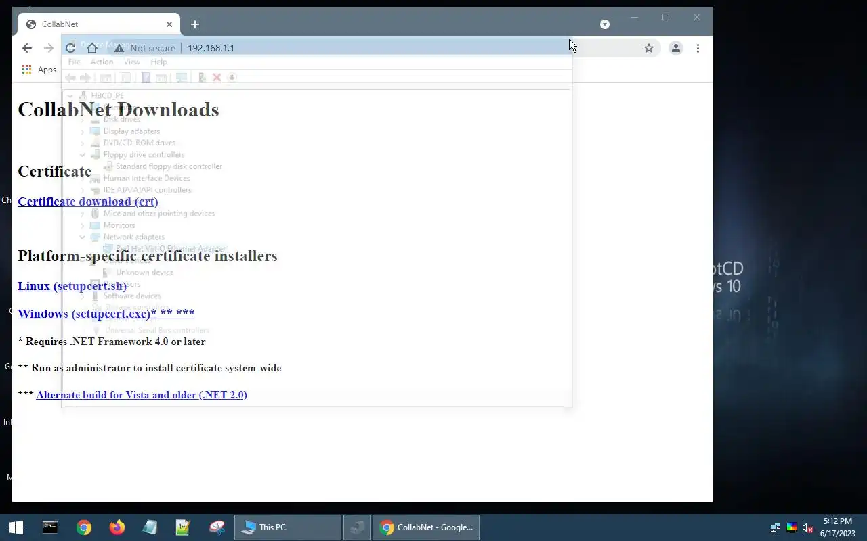Open the network tray icon
Viewport: 867px width, 541px height.
pos(776,527)
